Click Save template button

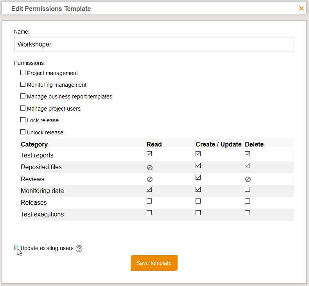click(154, 263)
